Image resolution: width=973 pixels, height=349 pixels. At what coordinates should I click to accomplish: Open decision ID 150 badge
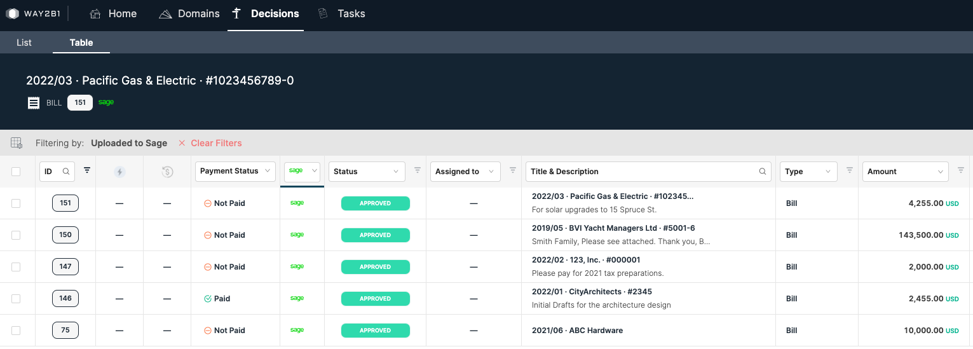tap(65, 235)
